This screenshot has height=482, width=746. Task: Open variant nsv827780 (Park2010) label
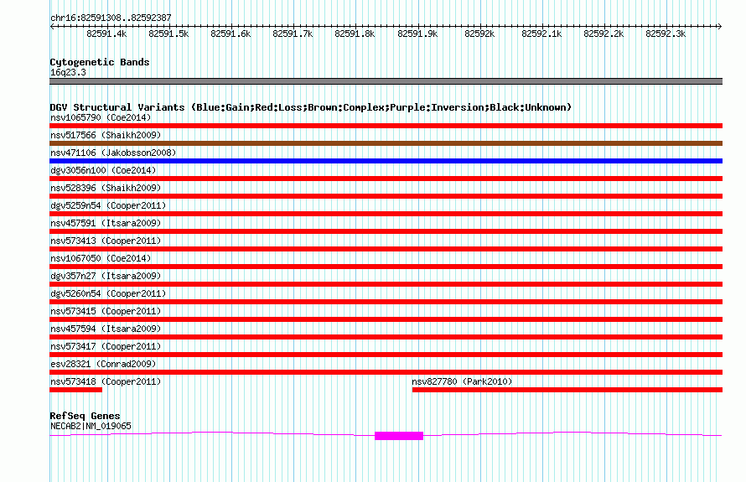pos(462,381)
